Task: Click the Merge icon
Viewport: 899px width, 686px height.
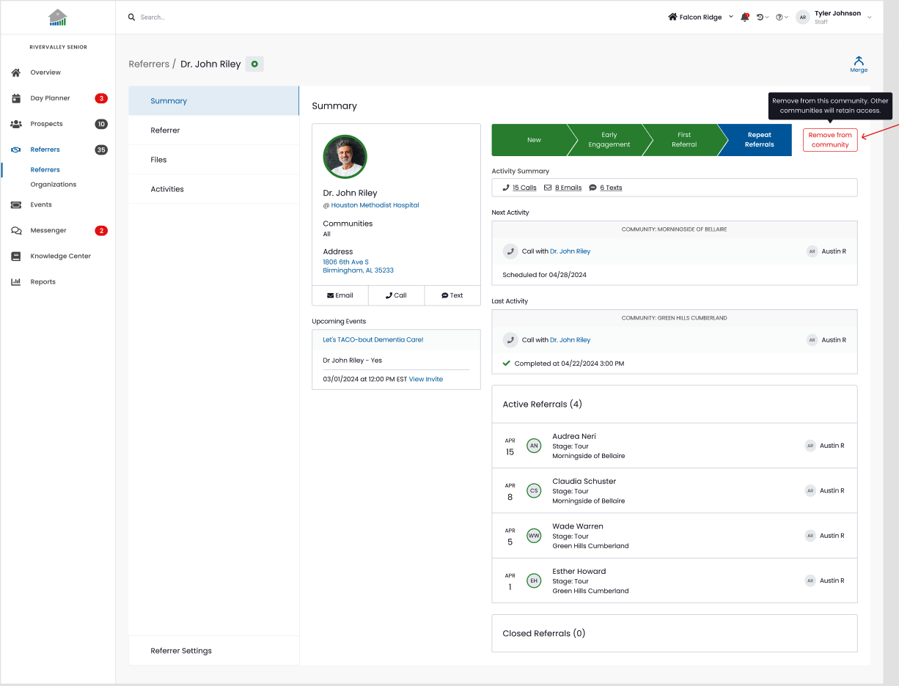Action: 859,61
